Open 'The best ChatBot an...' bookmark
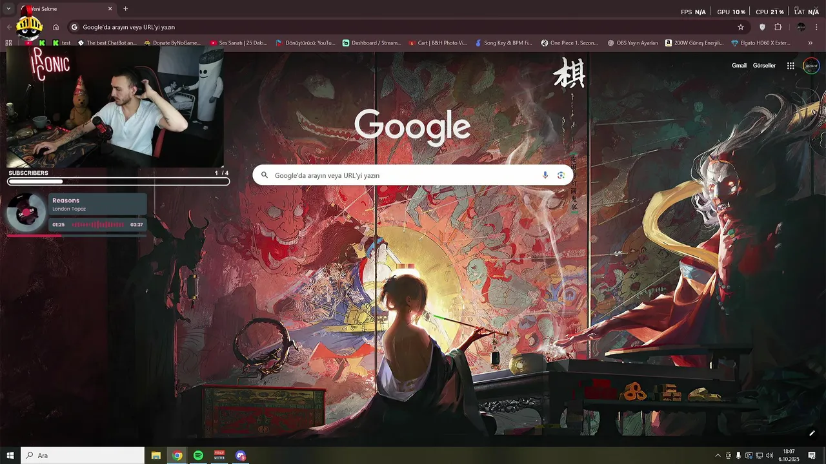The height and width of the screenshot is (464, 826). tap(107, 43)
